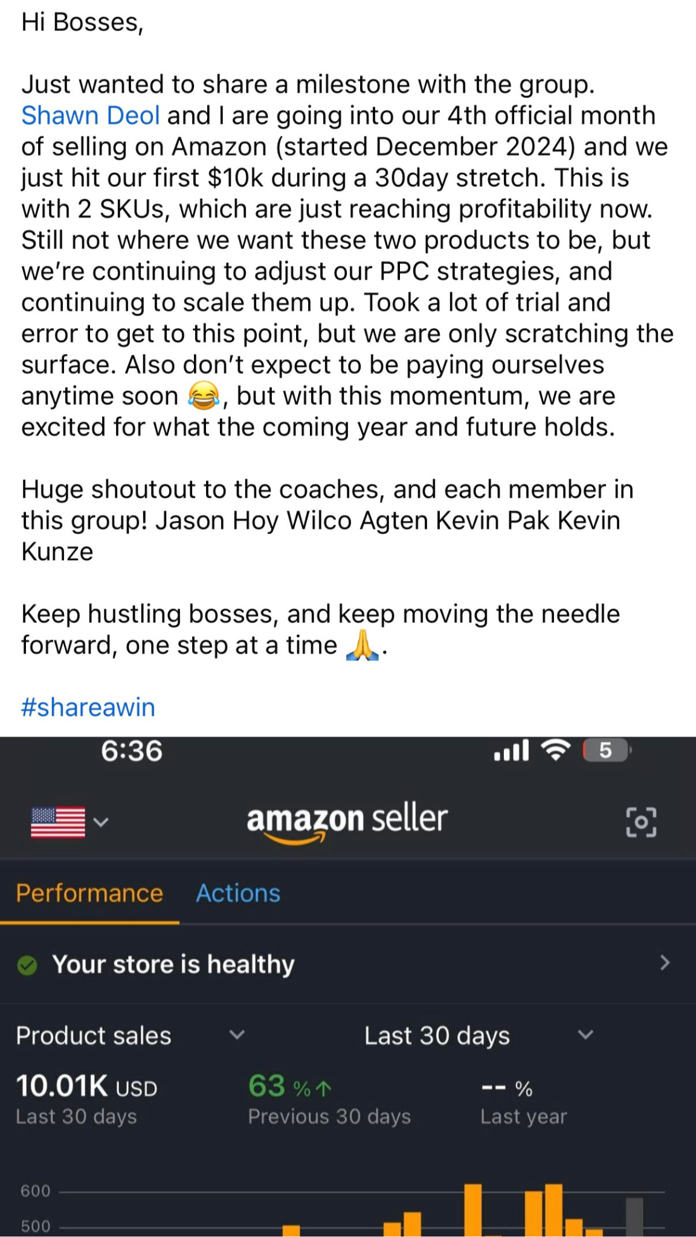Open the Product sales metric dropdown
This screenshot has height=1237, width=696.
(x=237, y=1035)
